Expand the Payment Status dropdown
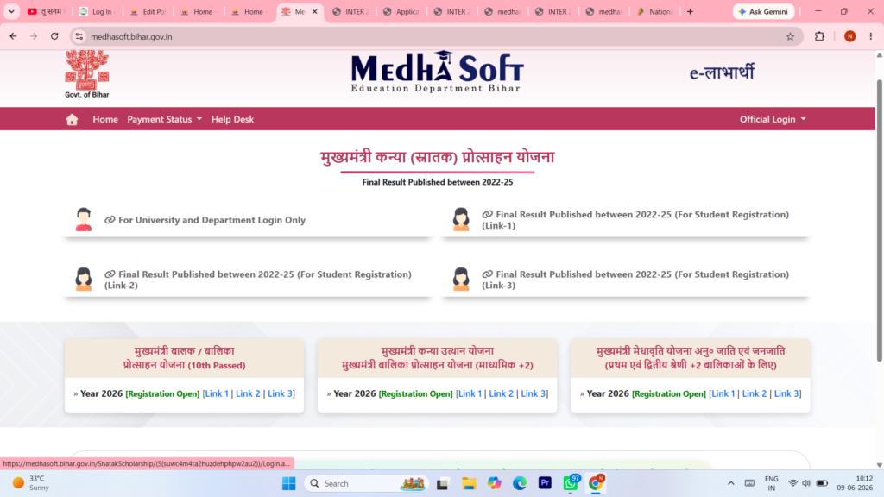The image size is (884, 497). 164,119
